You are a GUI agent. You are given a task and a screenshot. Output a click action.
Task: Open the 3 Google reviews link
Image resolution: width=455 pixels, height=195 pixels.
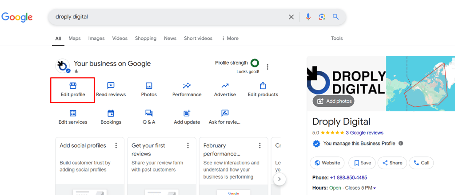(x=364, y=133)
